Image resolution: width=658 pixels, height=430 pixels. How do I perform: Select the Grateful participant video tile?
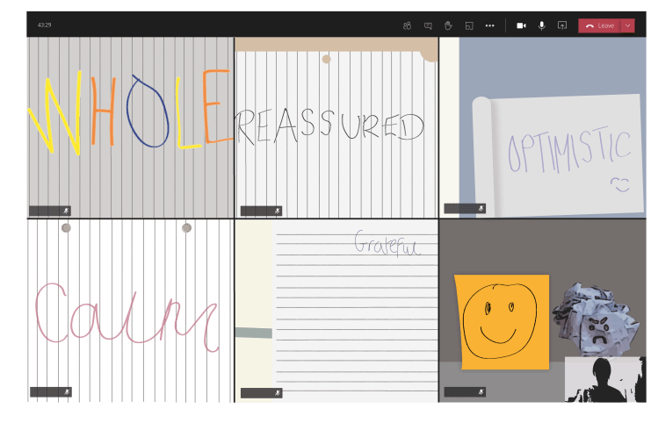tap(336, 312)
